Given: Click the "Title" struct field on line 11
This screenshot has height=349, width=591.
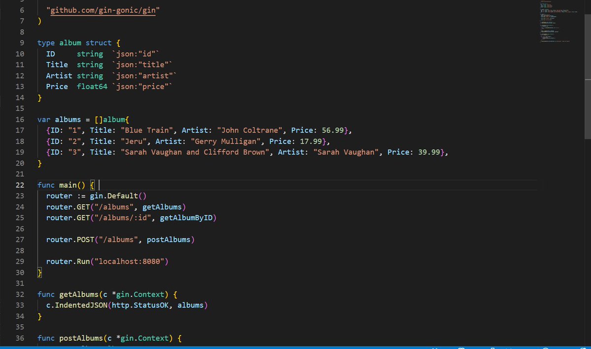Looking at the screenshot, I should [57, 65].
